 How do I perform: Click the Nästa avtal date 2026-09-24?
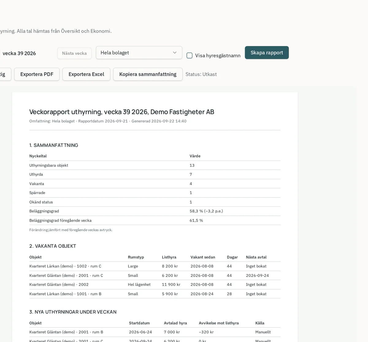click(x=257, y=275)
